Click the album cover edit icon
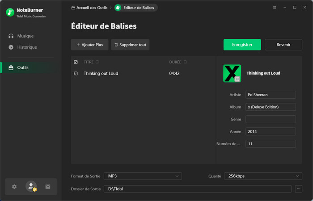This screenshot has height=201, width=313. click(x=237, y=79)
